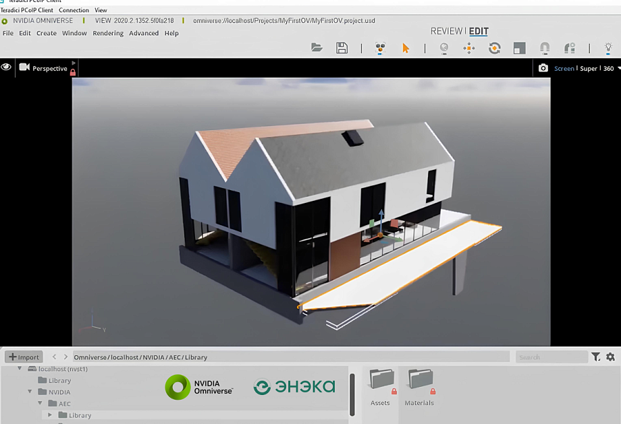Open content browser settings gear
Screen dimensions: 621x424
(x=610, y=357)
